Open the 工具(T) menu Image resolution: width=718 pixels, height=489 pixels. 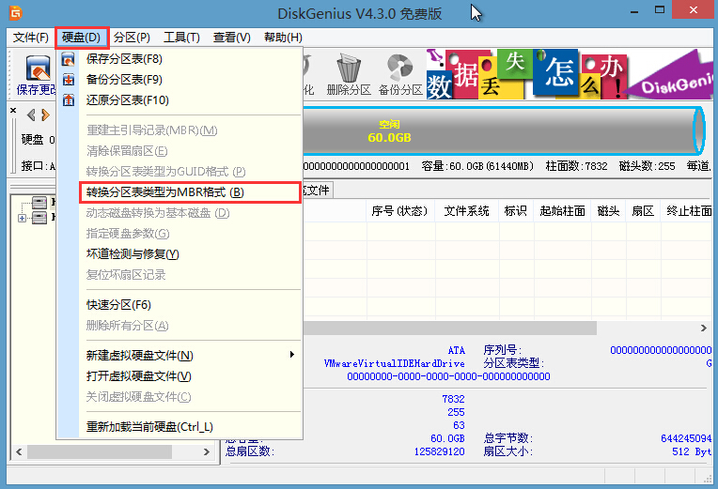[x=181, y=38]
